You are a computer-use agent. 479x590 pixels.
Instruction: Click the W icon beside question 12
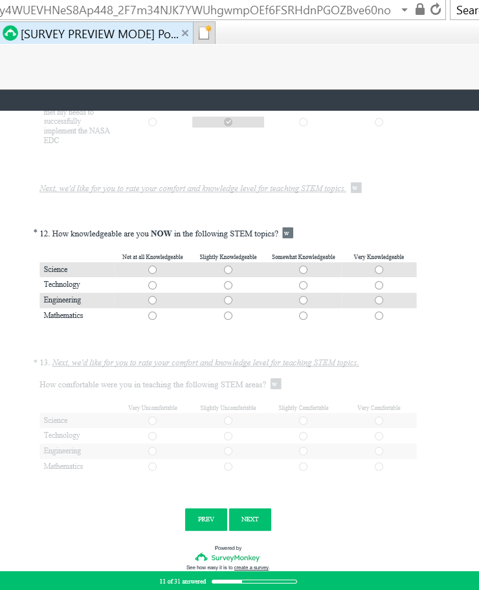coord(287,233)
